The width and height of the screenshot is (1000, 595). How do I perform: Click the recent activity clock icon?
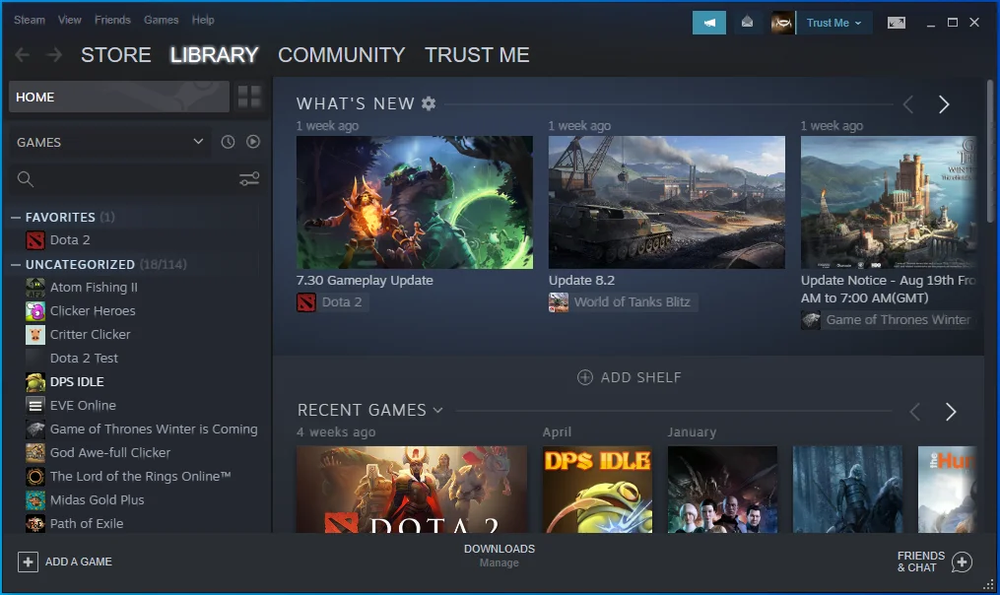[228, 142]
